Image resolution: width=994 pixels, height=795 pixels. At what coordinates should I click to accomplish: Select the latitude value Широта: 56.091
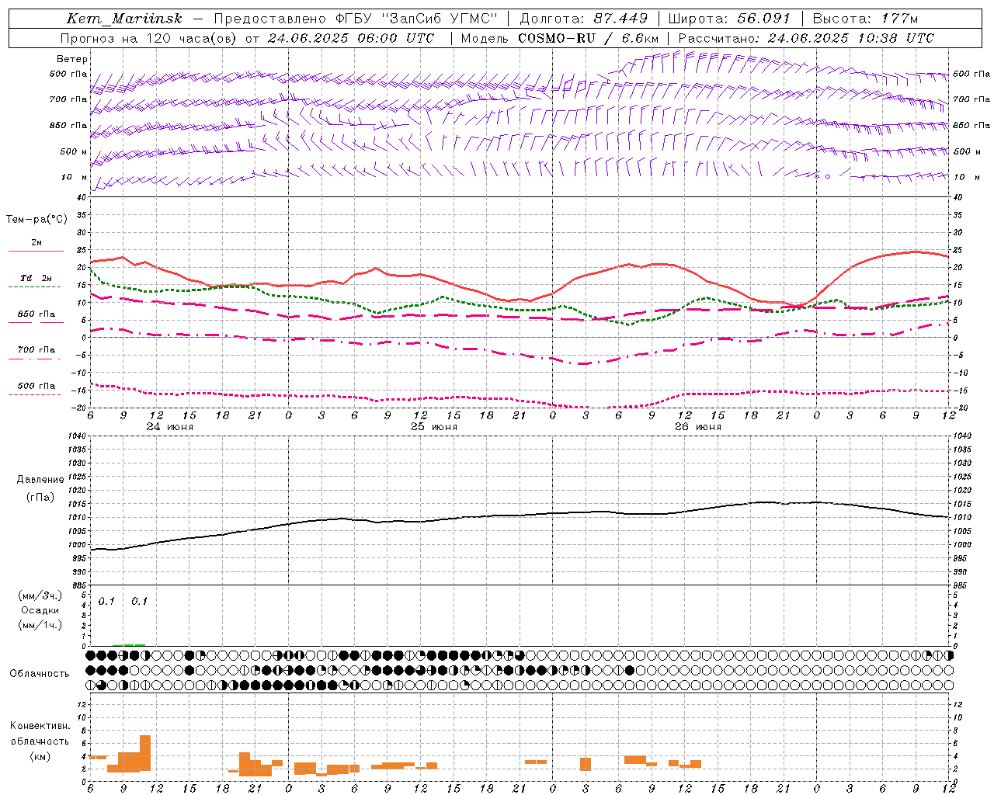coord(728,19)
